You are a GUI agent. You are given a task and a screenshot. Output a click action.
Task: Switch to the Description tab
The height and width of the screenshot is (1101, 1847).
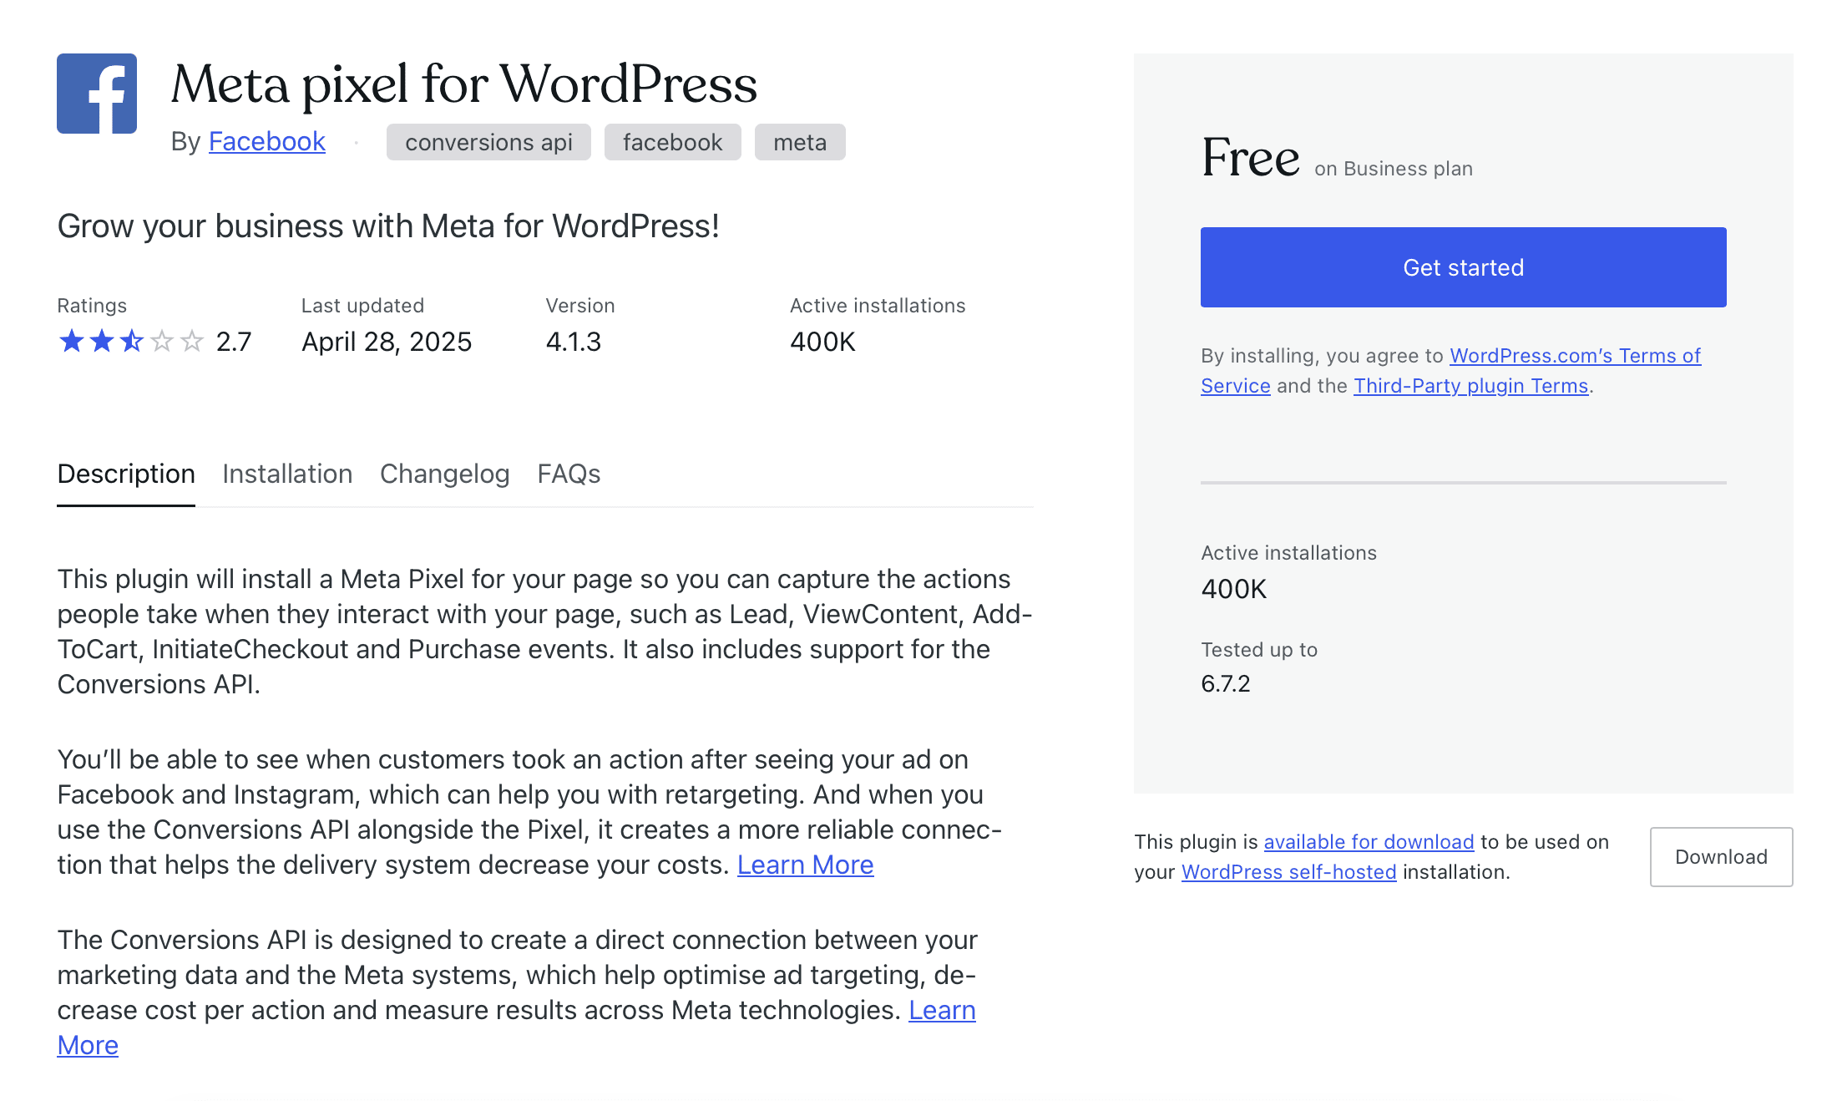point(126,474)
